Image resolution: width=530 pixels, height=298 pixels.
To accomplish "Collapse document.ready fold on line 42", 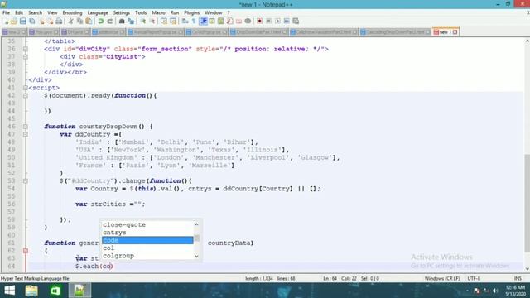I will 26,96.
